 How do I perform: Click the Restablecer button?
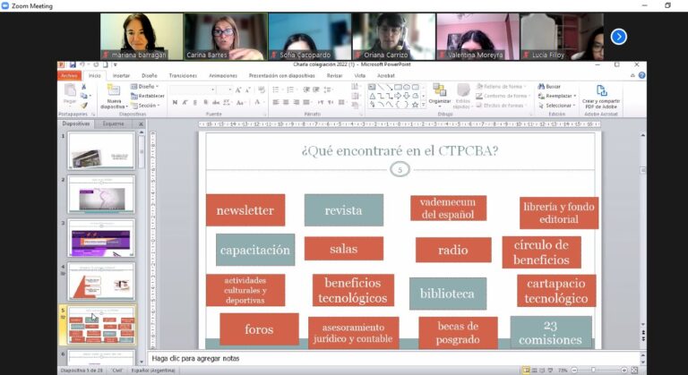coord(148,96)
